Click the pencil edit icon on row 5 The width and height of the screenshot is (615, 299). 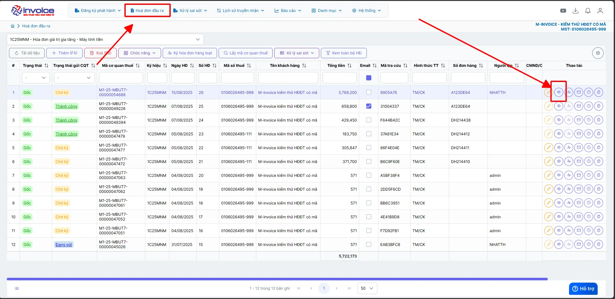549,148
